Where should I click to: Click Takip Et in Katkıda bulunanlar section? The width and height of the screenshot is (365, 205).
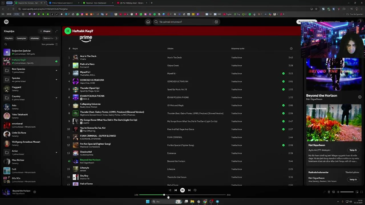(353, 180)
